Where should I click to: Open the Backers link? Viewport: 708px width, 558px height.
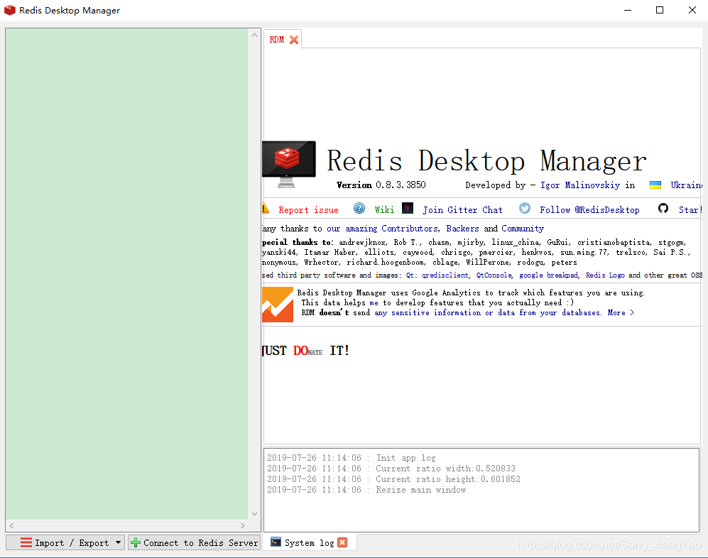click(x=462, y=229)
